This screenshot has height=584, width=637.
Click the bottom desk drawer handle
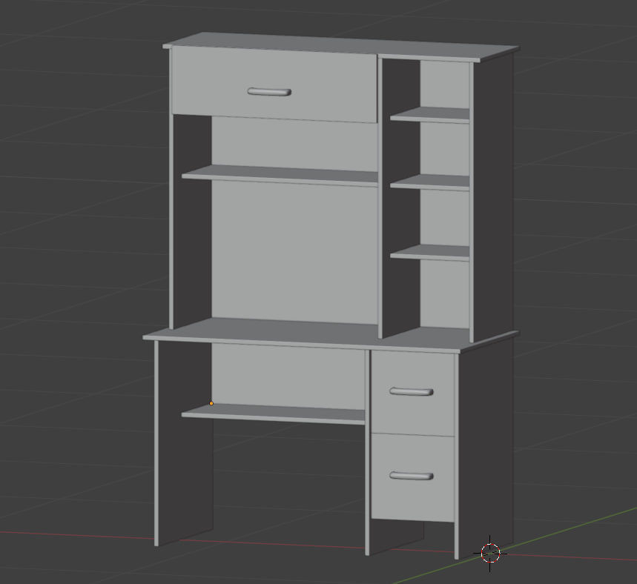click(x=411, y=476)
